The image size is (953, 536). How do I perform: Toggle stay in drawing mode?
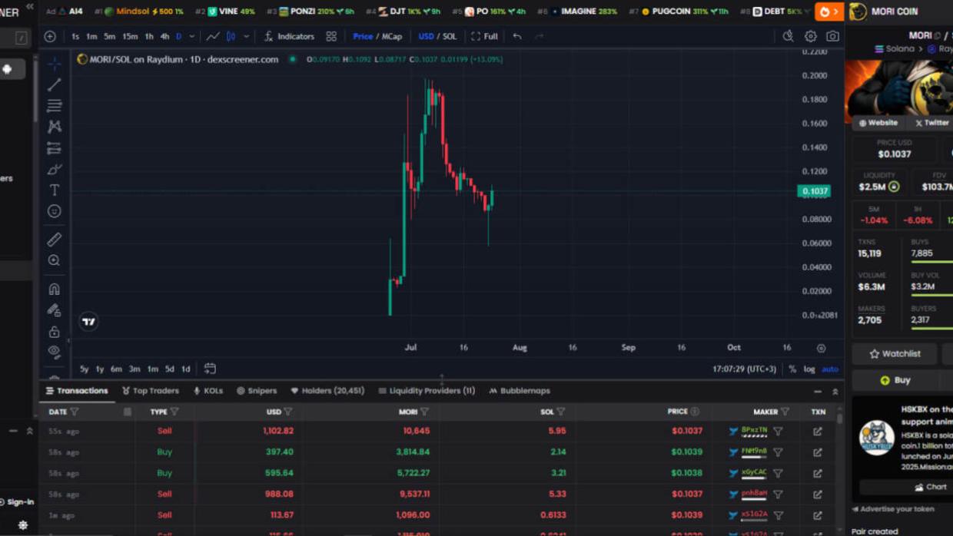coord(54,310)
